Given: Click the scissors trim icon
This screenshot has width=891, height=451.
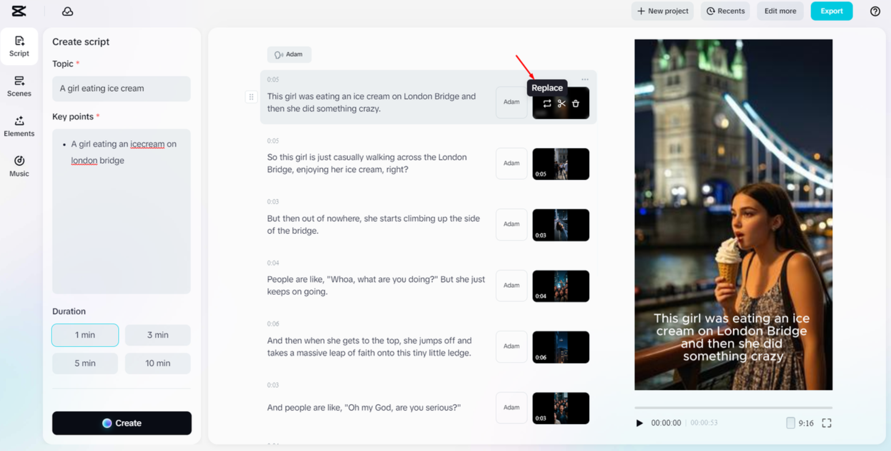Looking at the screenshot, I should coord(561,104).
